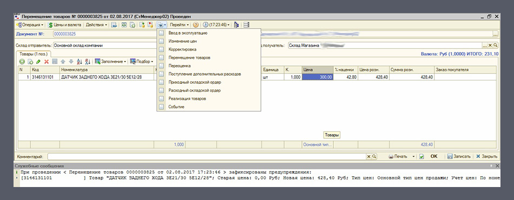Select Приходный складской ордер menu item
Image resolution: width=514 pixels, height=200 pixels.
pos(209,82)
